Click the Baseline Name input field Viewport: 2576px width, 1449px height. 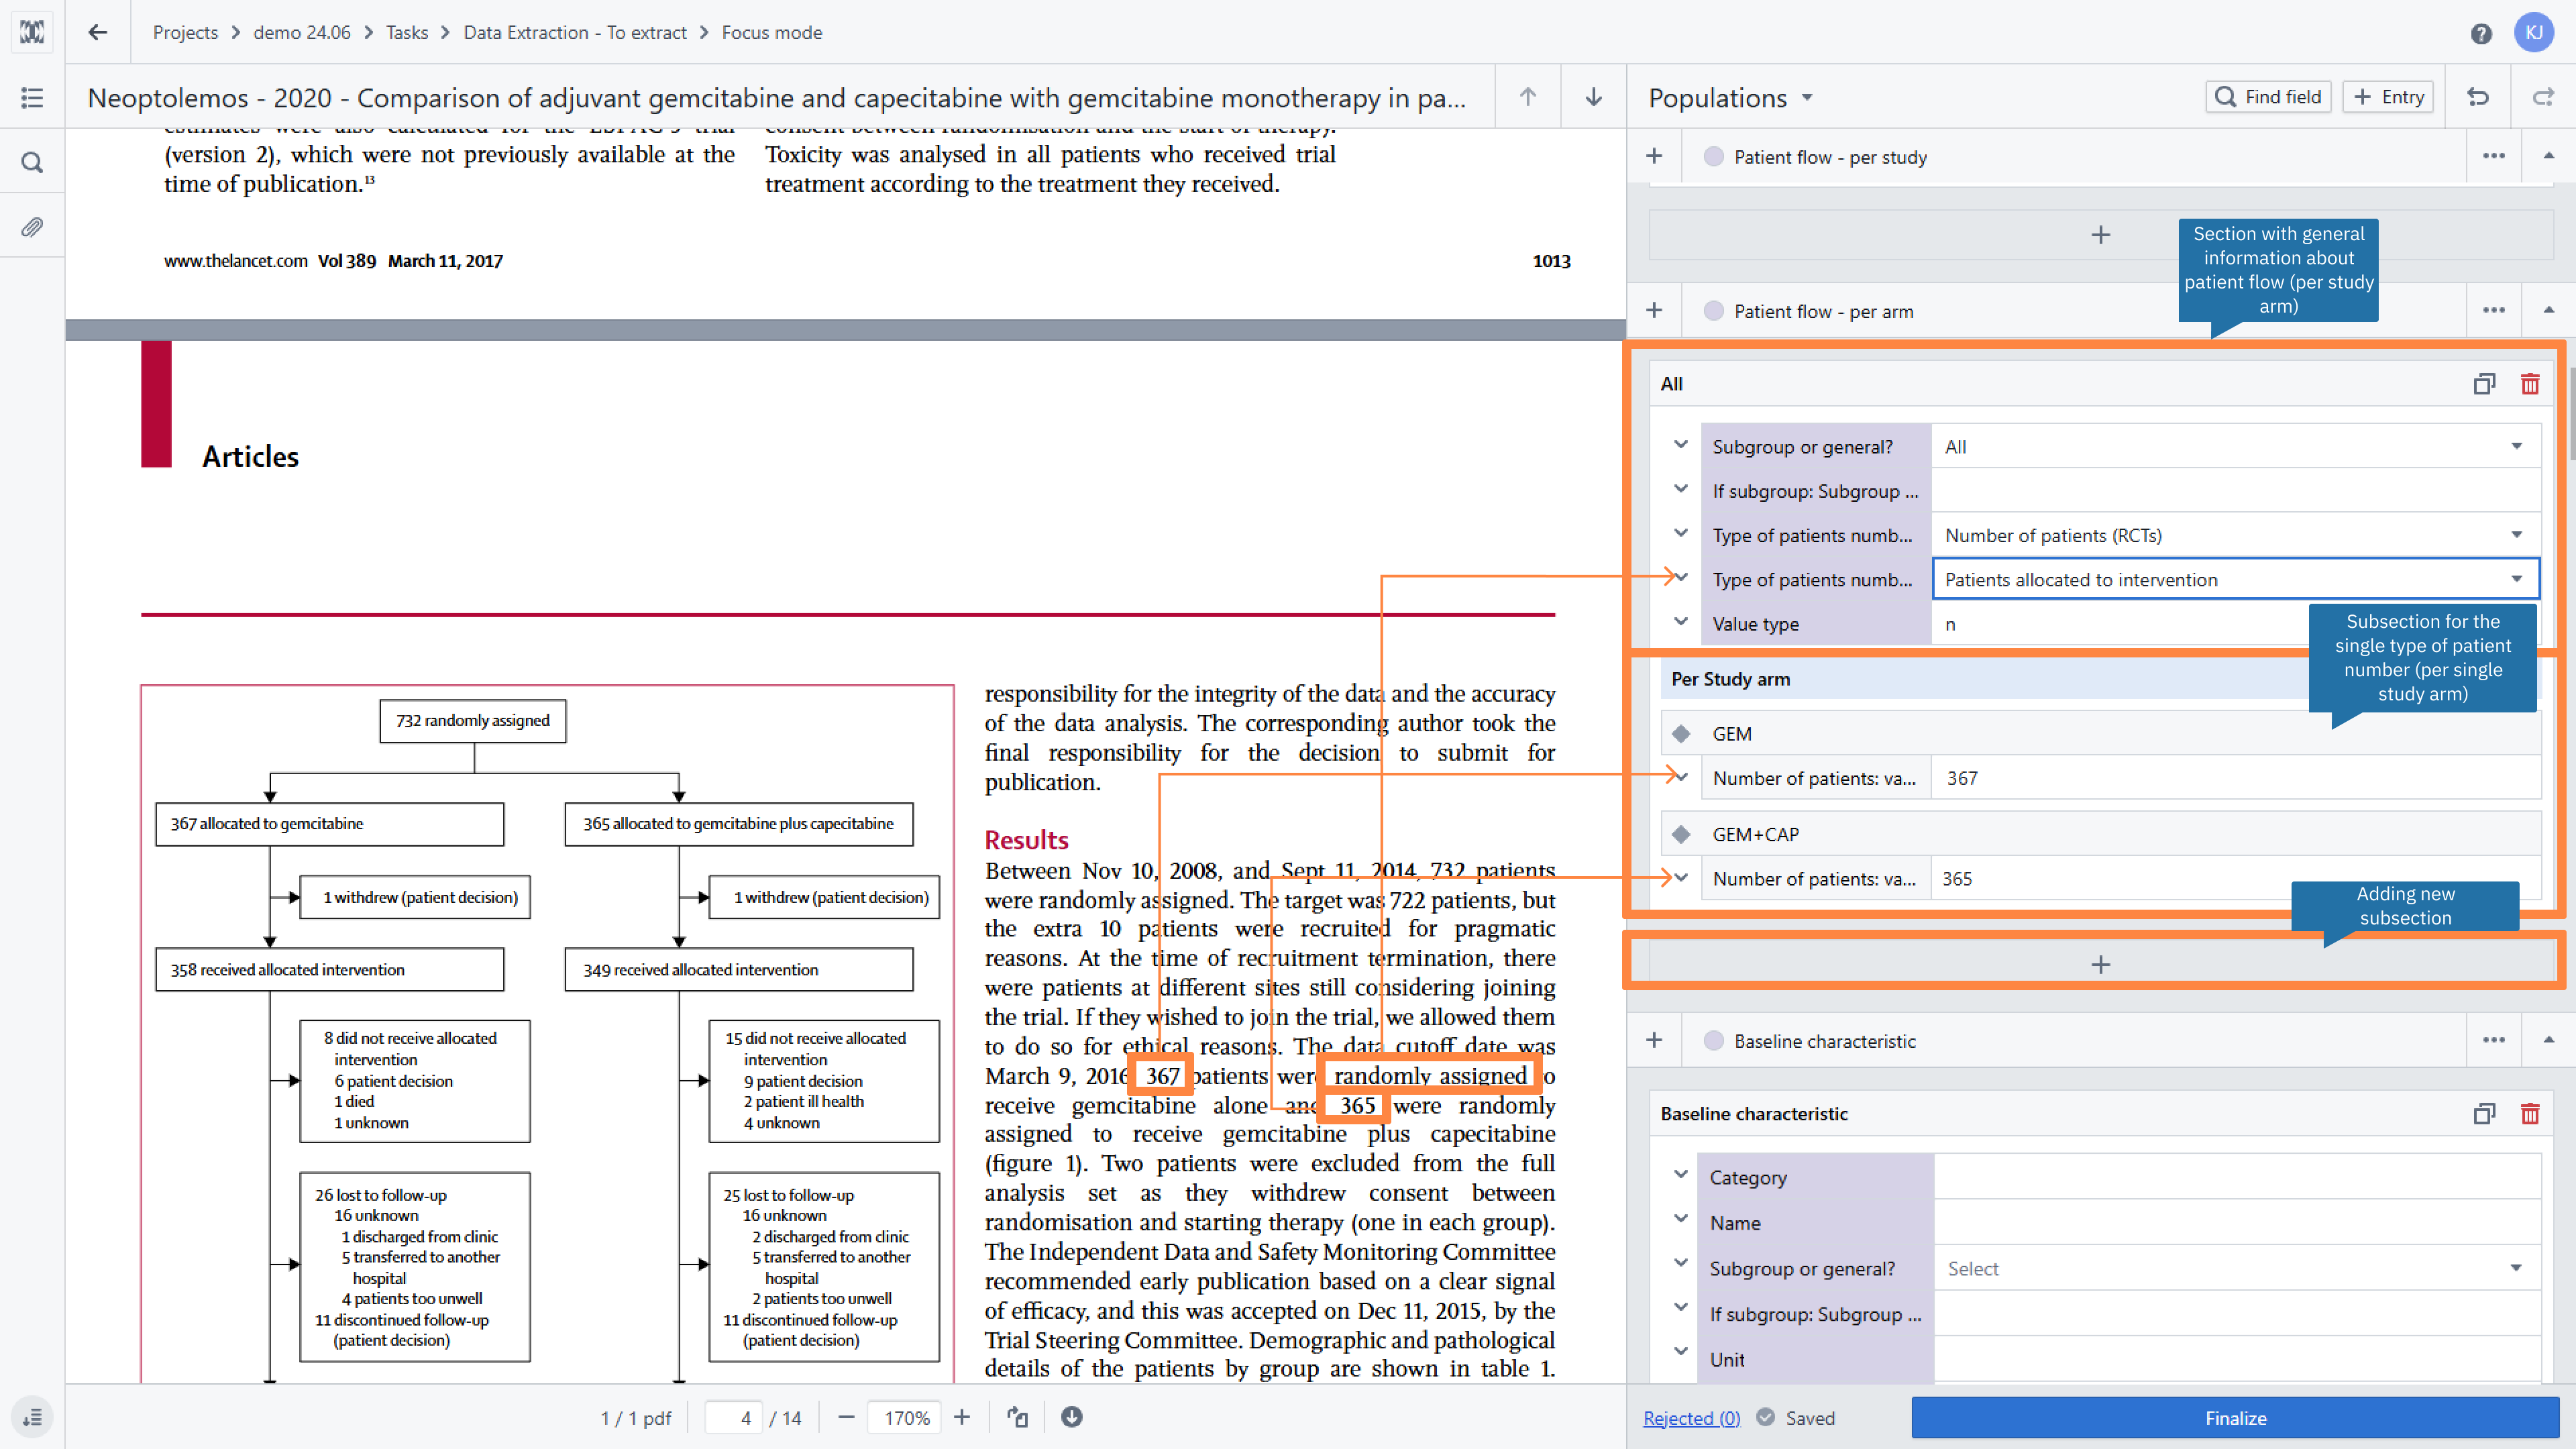tap(2237, 1222)
